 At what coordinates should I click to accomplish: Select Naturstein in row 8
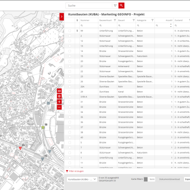tap(142, 152)
